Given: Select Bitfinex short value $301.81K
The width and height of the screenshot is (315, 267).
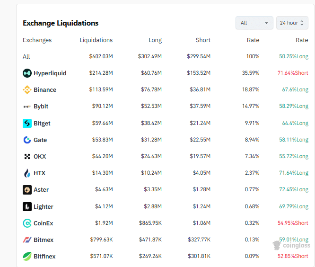Looking at the screenshot, I should 199,256.
